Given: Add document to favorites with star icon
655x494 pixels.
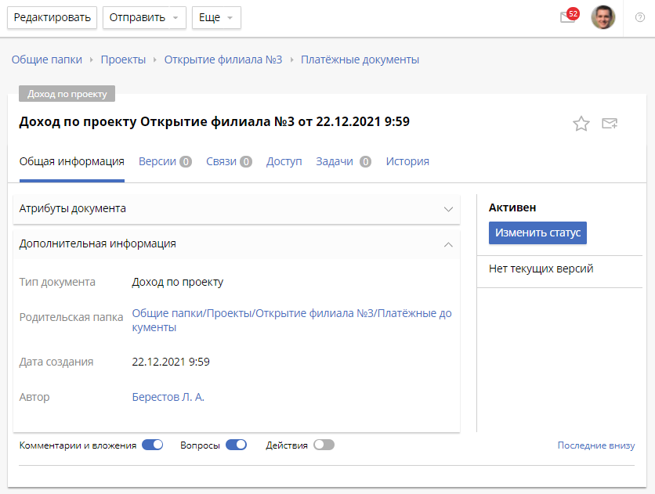Looking at the screenshot, I should coord(581,124).
